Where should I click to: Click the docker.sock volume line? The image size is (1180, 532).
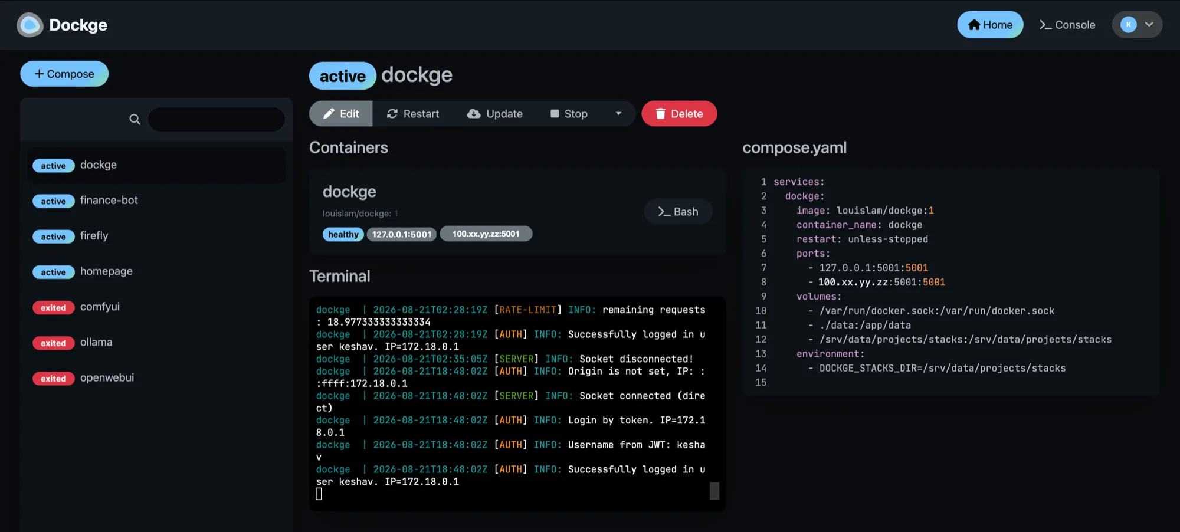click(931, 311)
